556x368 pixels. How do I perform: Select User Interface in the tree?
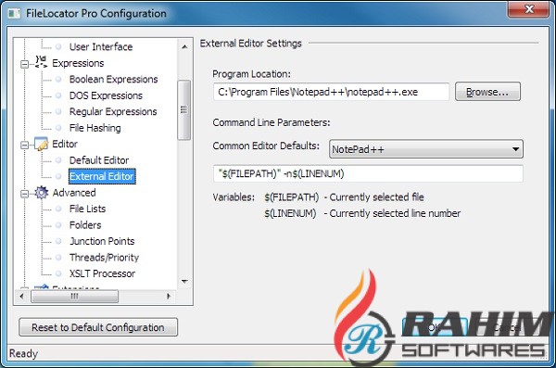(x=101, y=46)
